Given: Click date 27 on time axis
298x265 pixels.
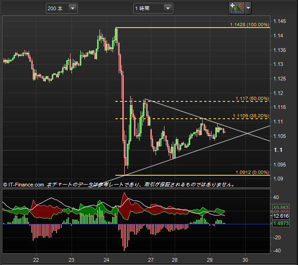Looking at the screenshot, I should coord(151,260).
